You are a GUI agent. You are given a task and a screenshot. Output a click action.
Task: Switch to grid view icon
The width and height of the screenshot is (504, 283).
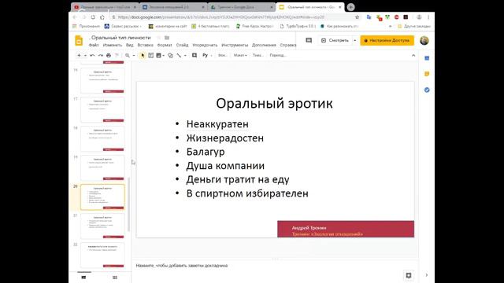point(115,277)
